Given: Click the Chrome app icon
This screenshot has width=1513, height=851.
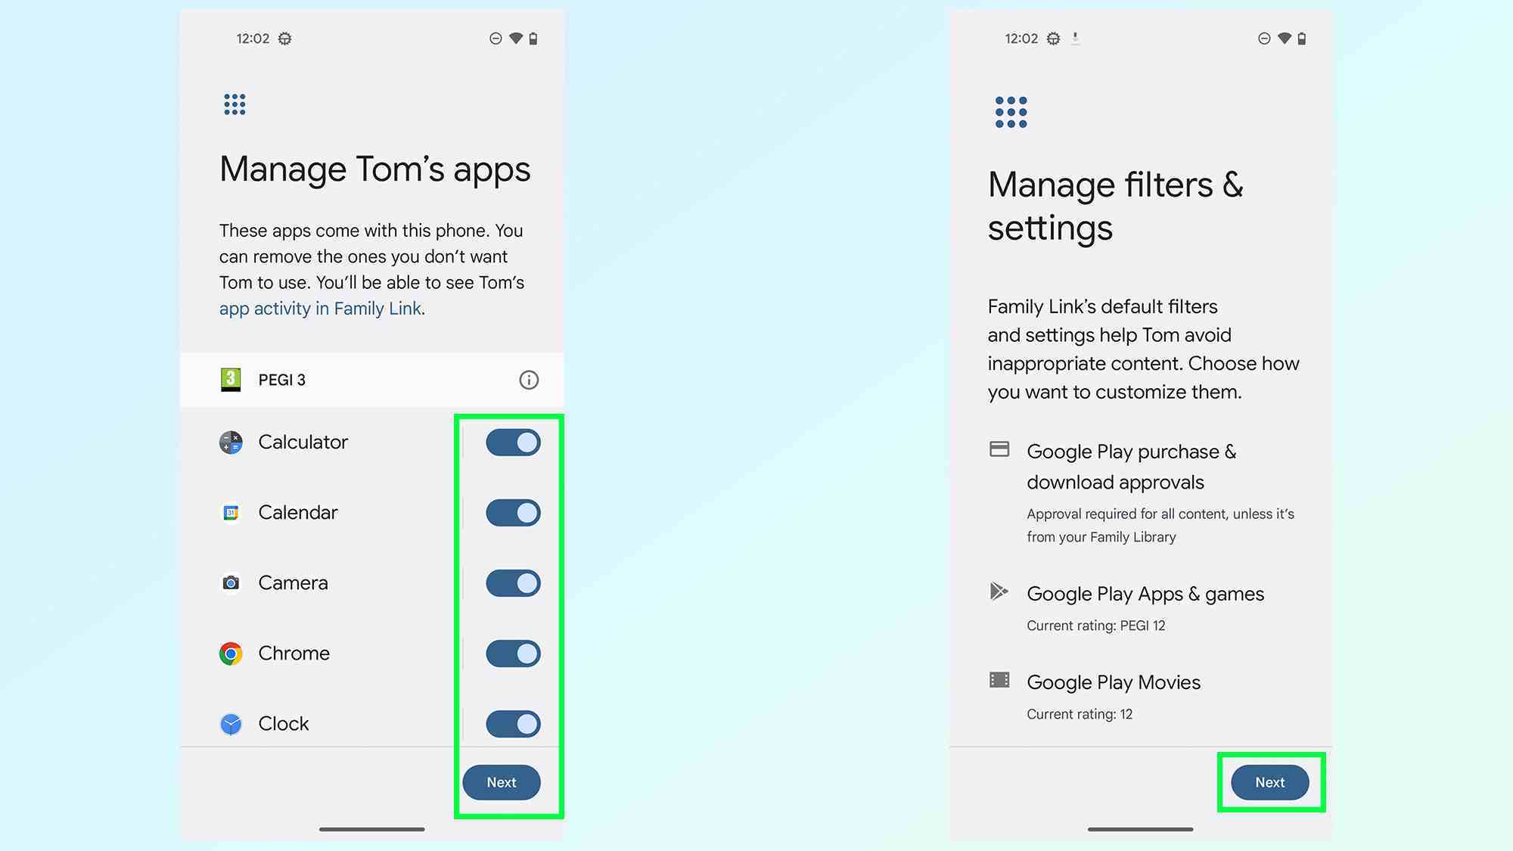Looking at the screenshot, I should click(x=231, y=654).
